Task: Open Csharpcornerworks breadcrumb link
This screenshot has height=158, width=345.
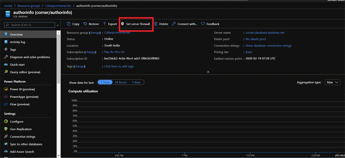Action: point(58,6)
